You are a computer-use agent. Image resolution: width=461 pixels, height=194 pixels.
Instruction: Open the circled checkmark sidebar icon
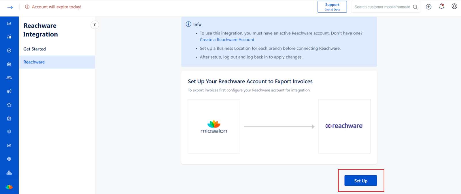coord(9,50)
